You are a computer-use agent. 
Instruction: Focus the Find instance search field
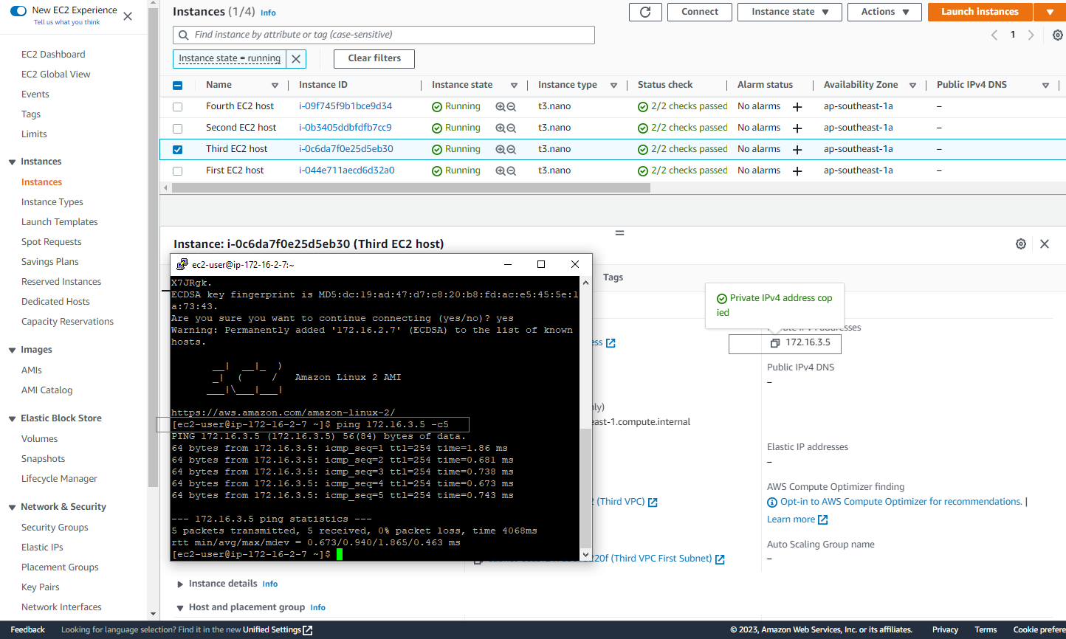(x=384, y=35)
